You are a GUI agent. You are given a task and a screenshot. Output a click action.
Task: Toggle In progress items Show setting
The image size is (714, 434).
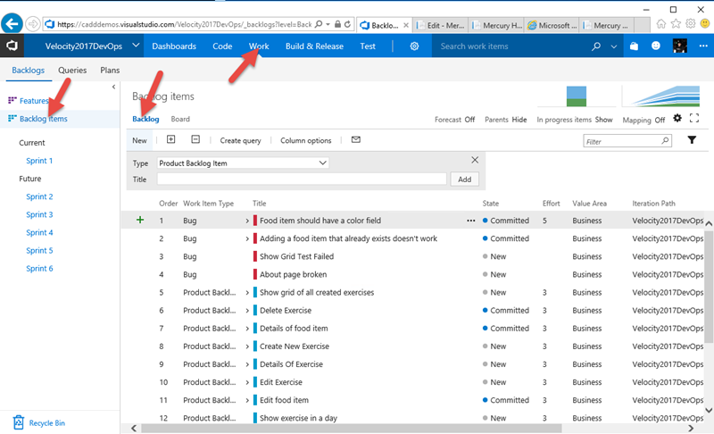coord(574,120)
